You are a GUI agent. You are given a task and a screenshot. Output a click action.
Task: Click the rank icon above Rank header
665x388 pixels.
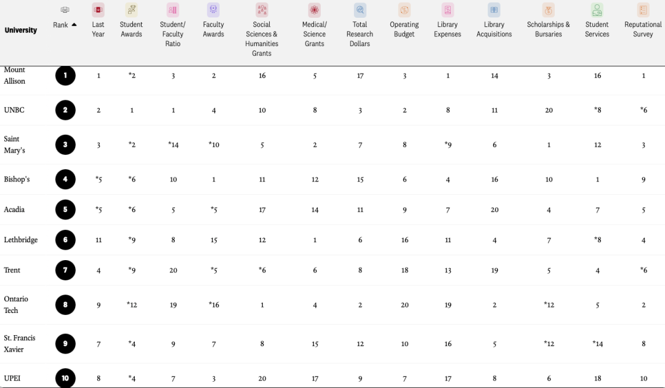(65, 10)
